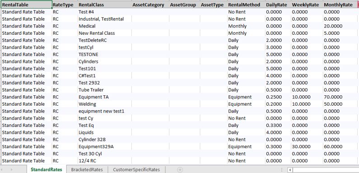Add a new sheet with plus icon
359x173 pixels.
[x=180, y=170]
